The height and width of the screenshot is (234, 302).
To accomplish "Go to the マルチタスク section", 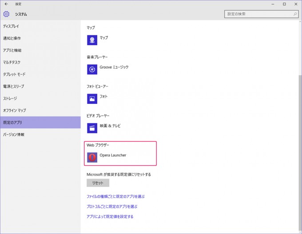I will pos(40,62).
